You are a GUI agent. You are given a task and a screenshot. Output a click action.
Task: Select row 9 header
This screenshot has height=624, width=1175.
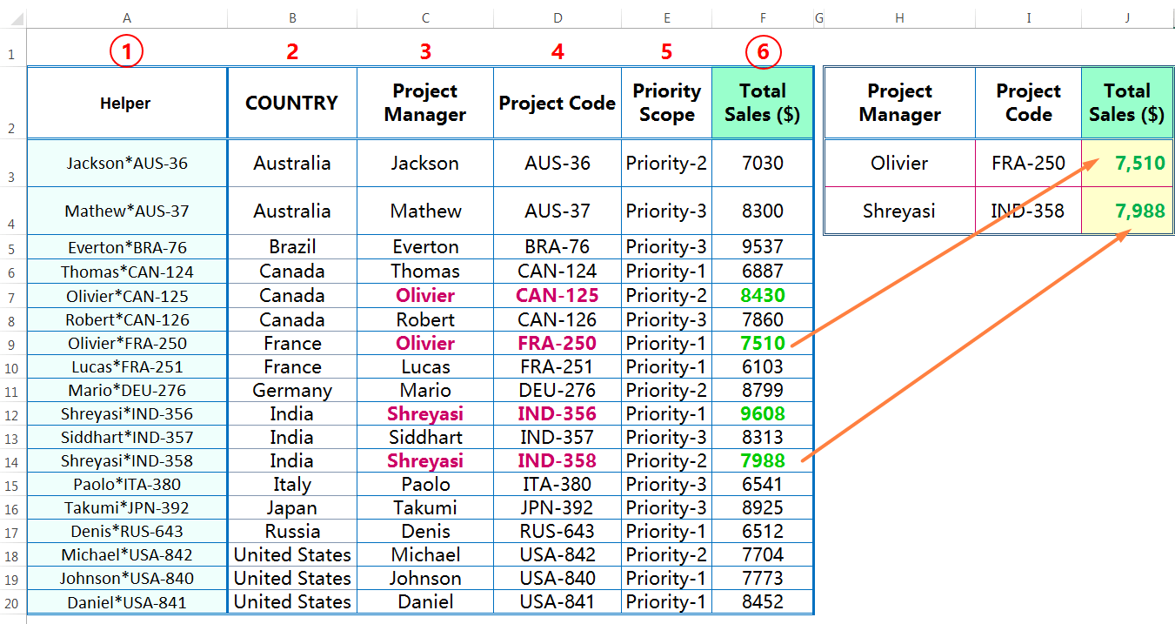point(11,343)
